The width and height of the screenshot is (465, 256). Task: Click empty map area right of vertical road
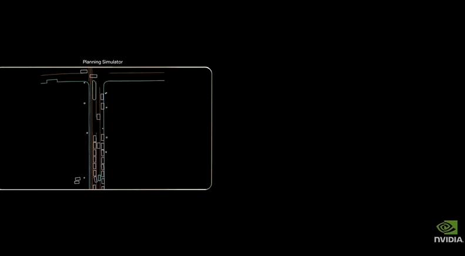(x=159, y=135)
